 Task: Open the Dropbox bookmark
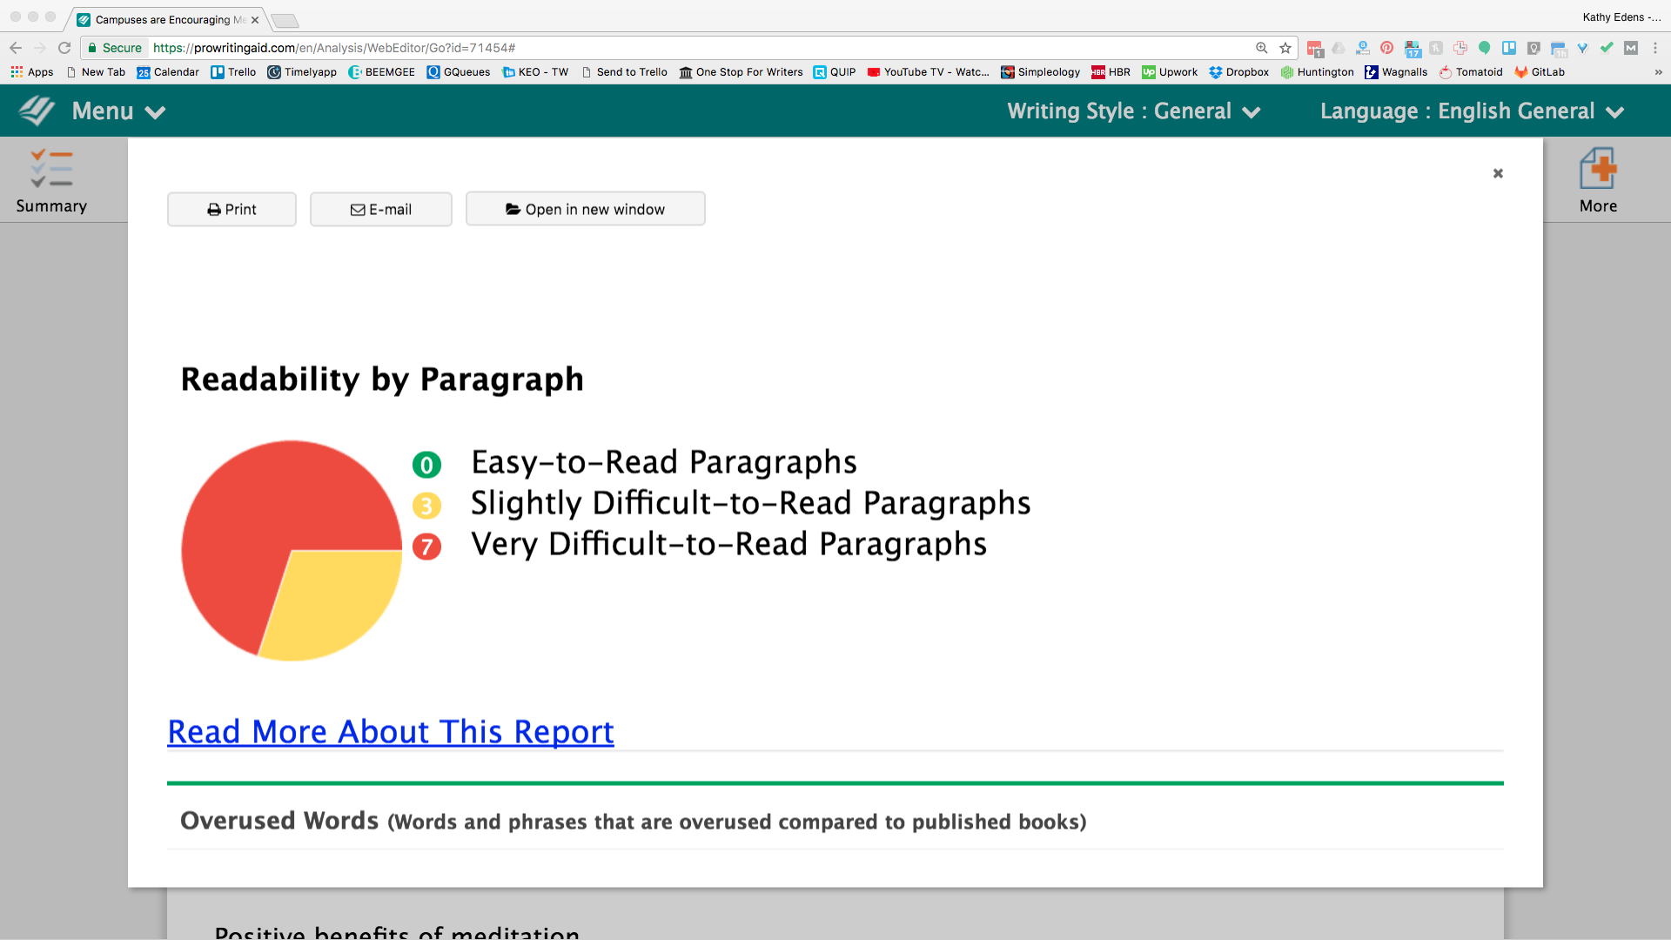pos(1238,72)
